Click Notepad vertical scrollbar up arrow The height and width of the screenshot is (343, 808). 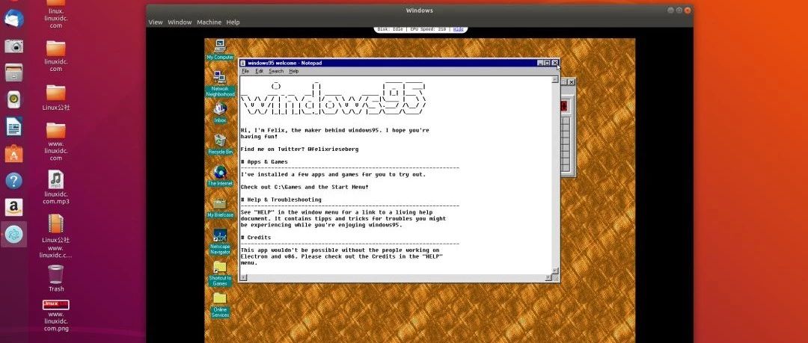coord(555,80)
